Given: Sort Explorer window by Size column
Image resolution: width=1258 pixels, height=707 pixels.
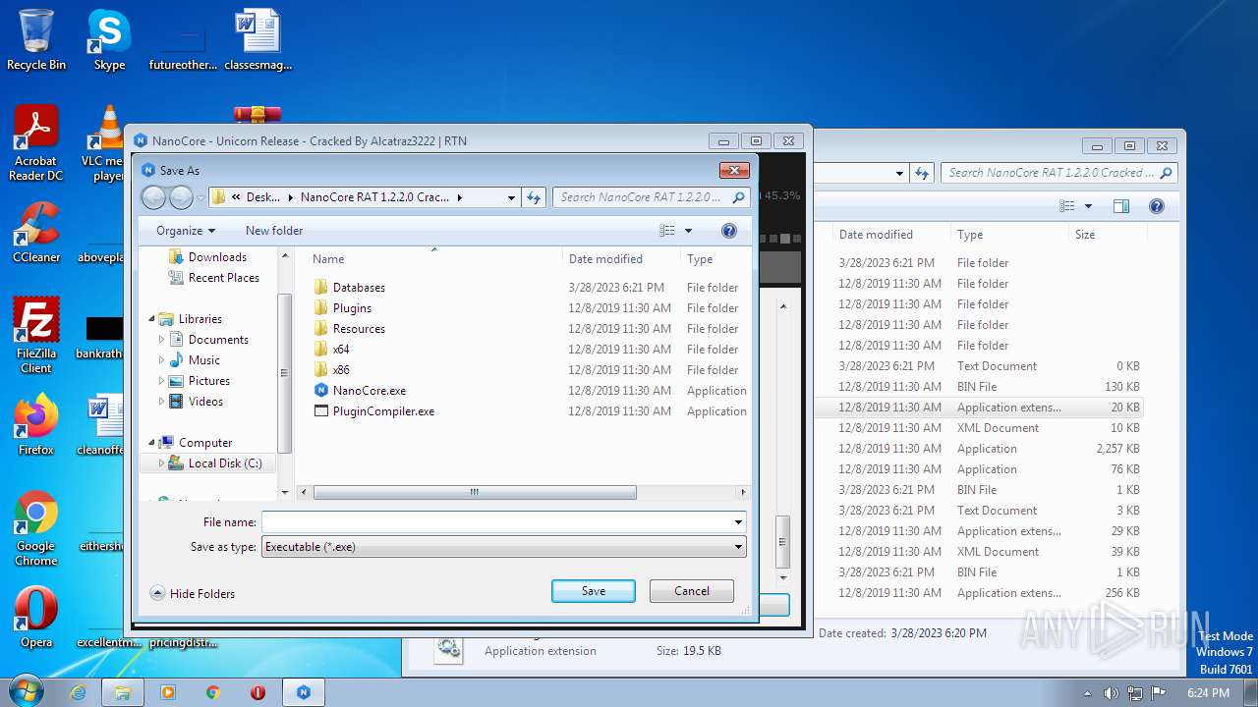Looking at the screenshot, I should pos(1108,235).
